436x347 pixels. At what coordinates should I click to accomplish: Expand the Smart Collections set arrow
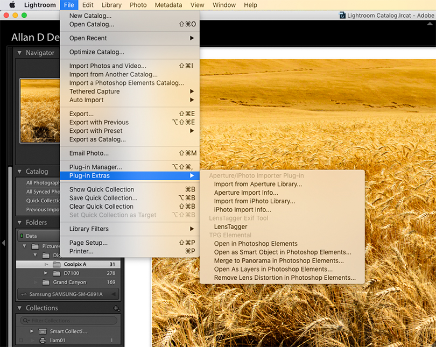click(x=32, y=331)
